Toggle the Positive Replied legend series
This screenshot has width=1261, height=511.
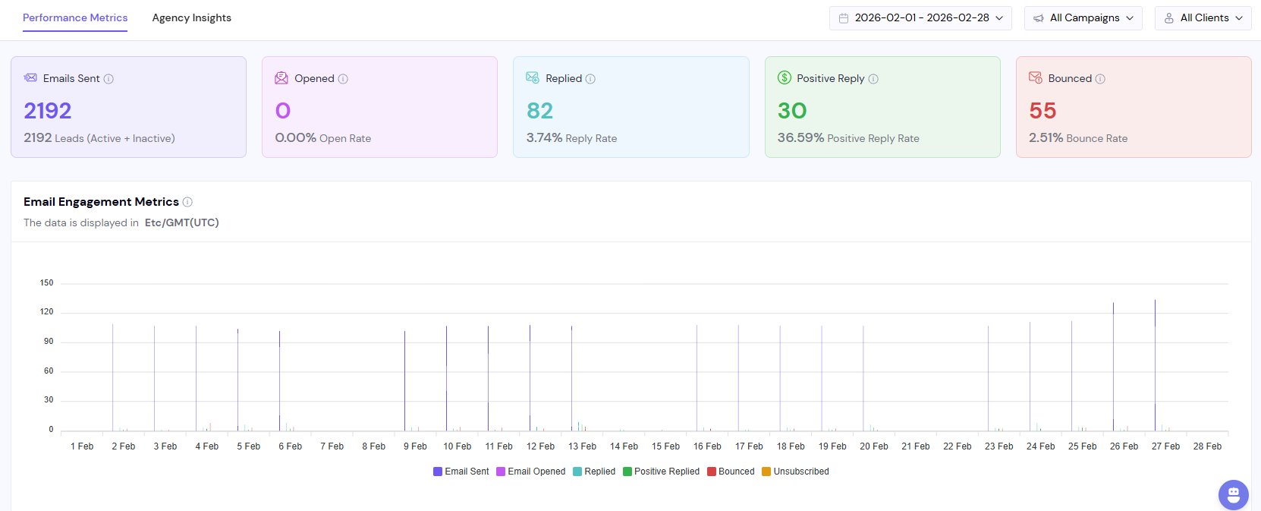(x=661, y=472)
